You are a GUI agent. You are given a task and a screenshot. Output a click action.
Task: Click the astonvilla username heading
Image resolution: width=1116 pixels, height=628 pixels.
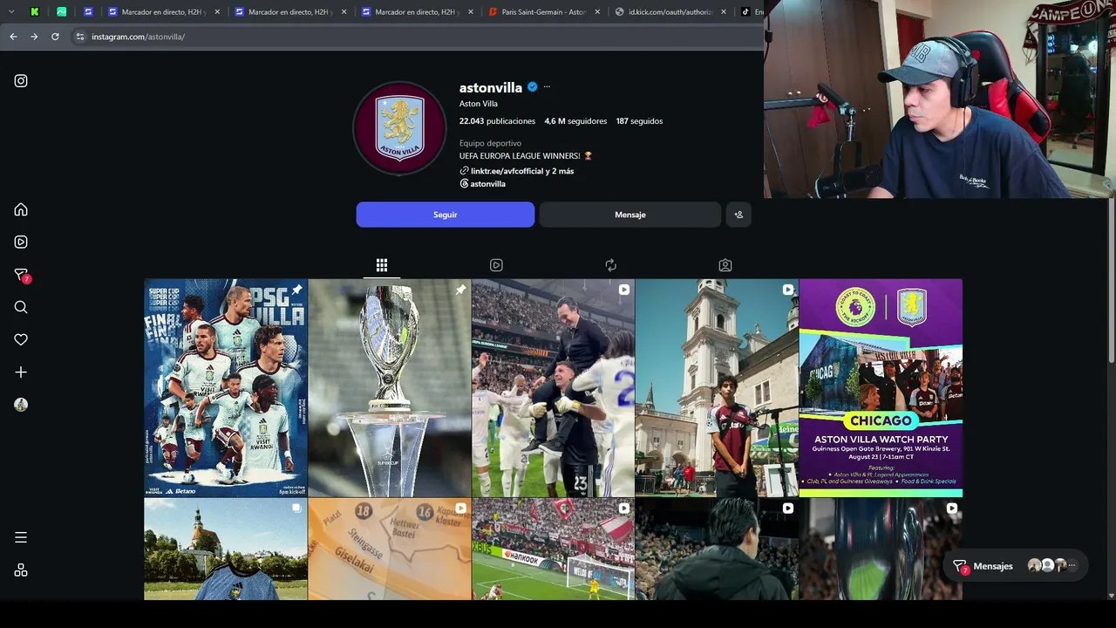(x=491, y=87)
